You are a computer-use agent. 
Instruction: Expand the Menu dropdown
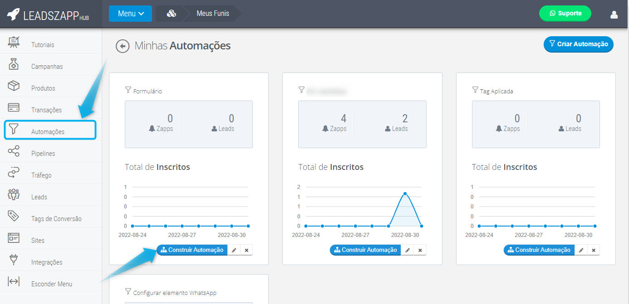tap(130, 14)
